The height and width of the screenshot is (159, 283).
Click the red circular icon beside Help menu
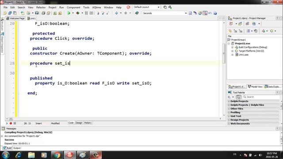click(x=128, y=7)
